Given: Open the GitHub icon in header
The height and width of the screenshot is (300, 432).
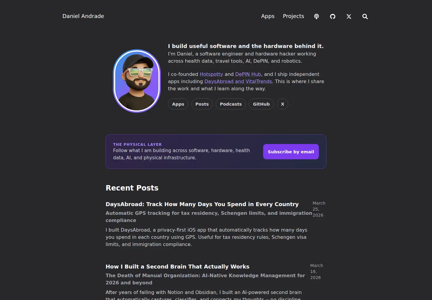Looking at the screenshot, I should point(333,16).
